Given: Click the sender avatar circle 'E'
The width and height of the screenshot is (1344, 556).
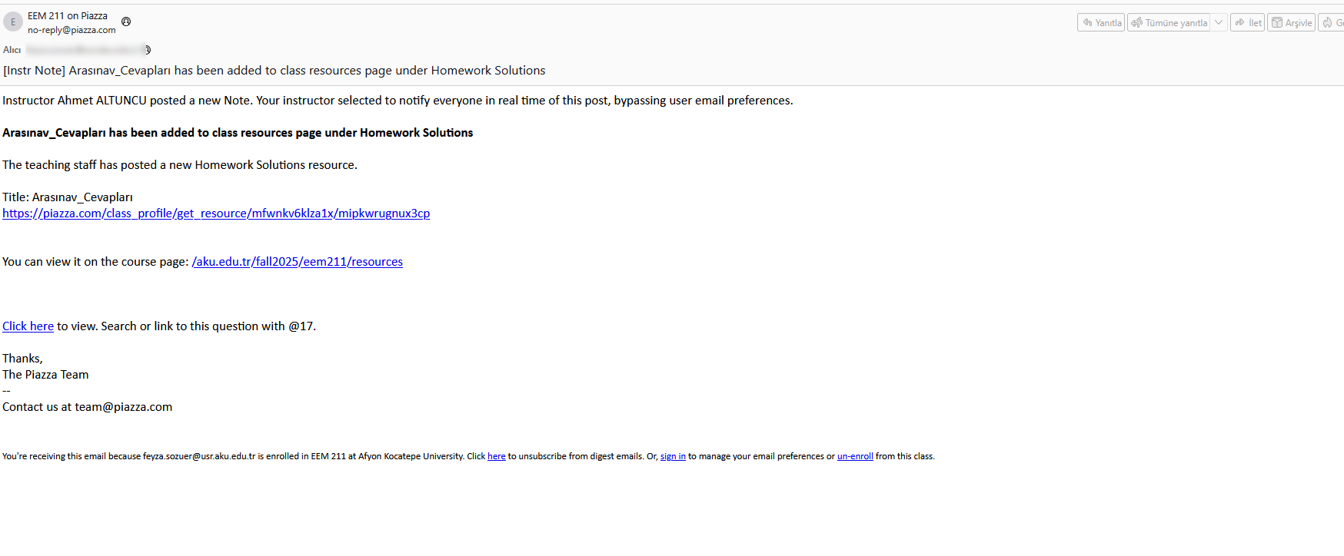Looking at the screenshot, I should [13, 22].
